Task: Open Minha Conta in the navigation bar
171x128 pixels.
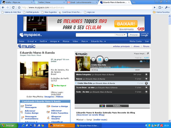Action: coord(136,41)
